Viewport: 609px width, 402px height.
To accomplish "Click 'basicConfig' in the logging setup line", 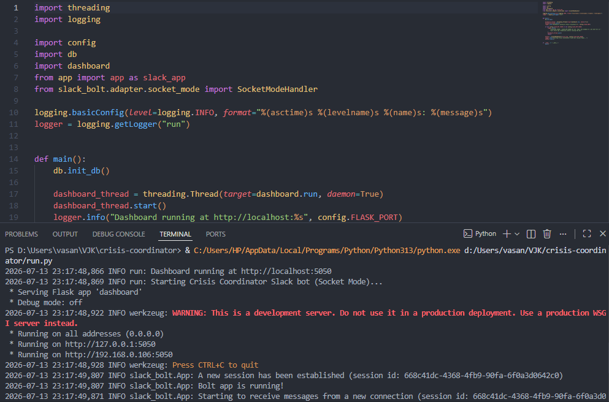I will click(x=98, y=113).
